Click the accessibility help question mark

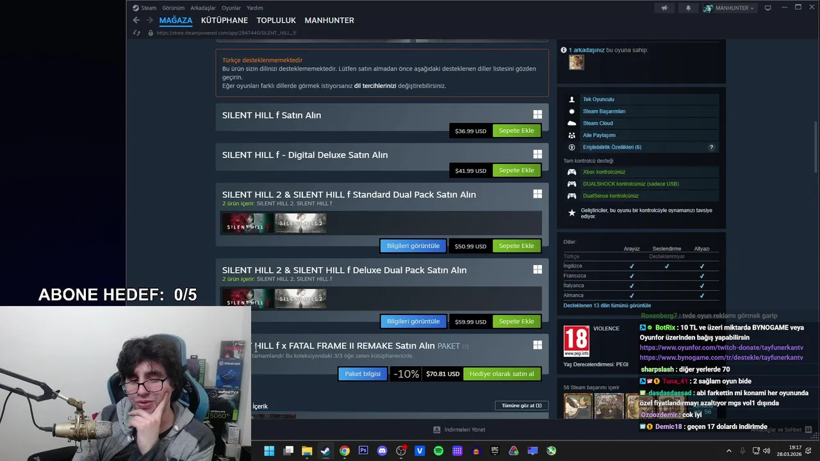click(711, 147)
